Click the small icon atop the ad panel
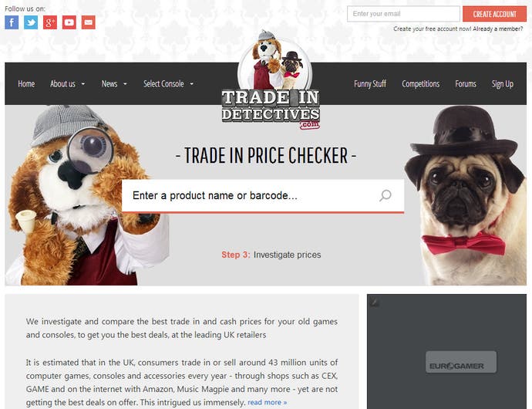This screenshot has width=532, height=409. pos(374,302)
